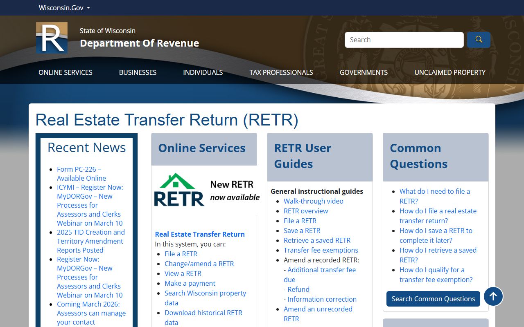Click the RETR User Guides heading
The height and width of the screenshot is (327, 524).
pyautogui.click(x=303, y=156)
